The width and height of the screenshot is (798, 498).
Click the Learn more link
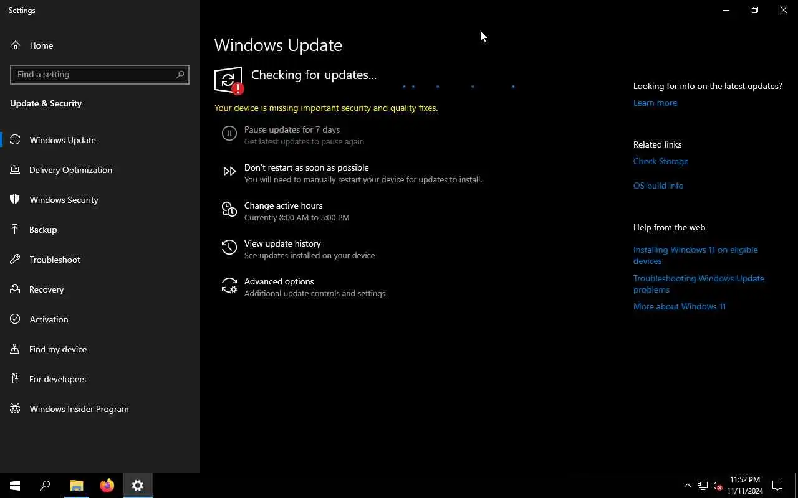(x=655, y=103)
